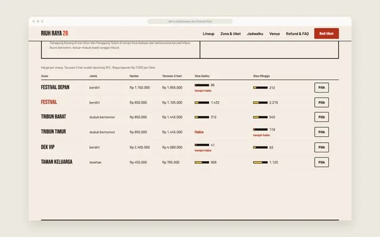Open the Jadwalku nav link

coord(255,34)
